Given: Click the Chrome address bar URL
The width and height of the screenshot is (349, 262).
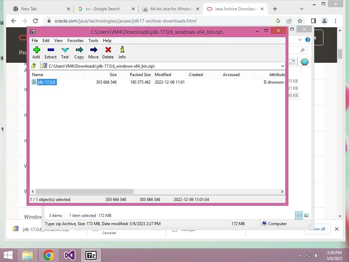Looking at the screenshot, I should [125, 21].
